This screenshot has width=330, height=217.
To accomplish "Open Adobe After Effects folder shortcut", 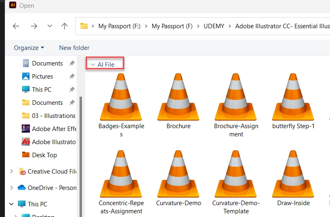I will click(x=54, y=129).
